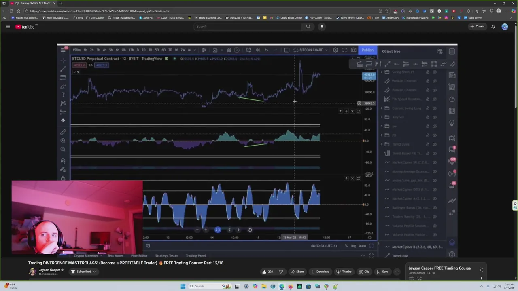
Task: Lock the July Vol folder
Action: [x=427, y=117]
